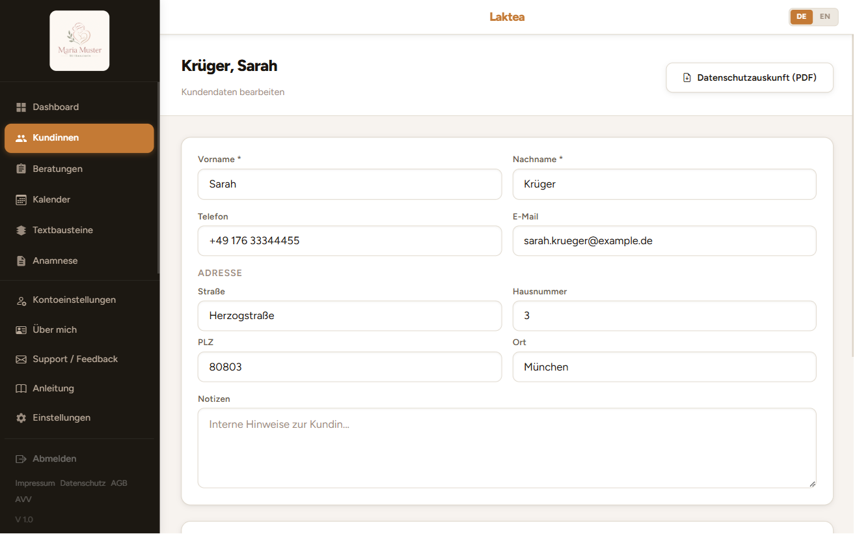
Task: Click the Beratungen clipboard icon
Action: pyautogui.click(x=21, y=169)
